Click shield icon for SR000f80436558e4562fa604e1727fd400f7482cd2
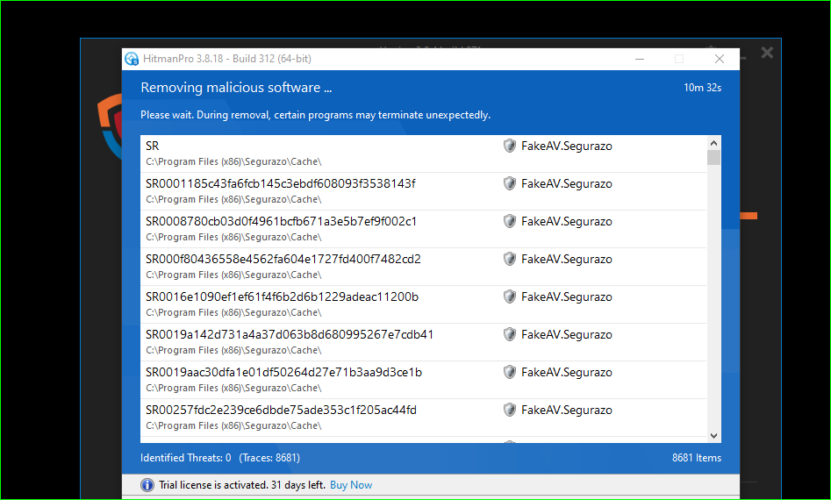This screenshot has width=831, height=500. point(509,259)
